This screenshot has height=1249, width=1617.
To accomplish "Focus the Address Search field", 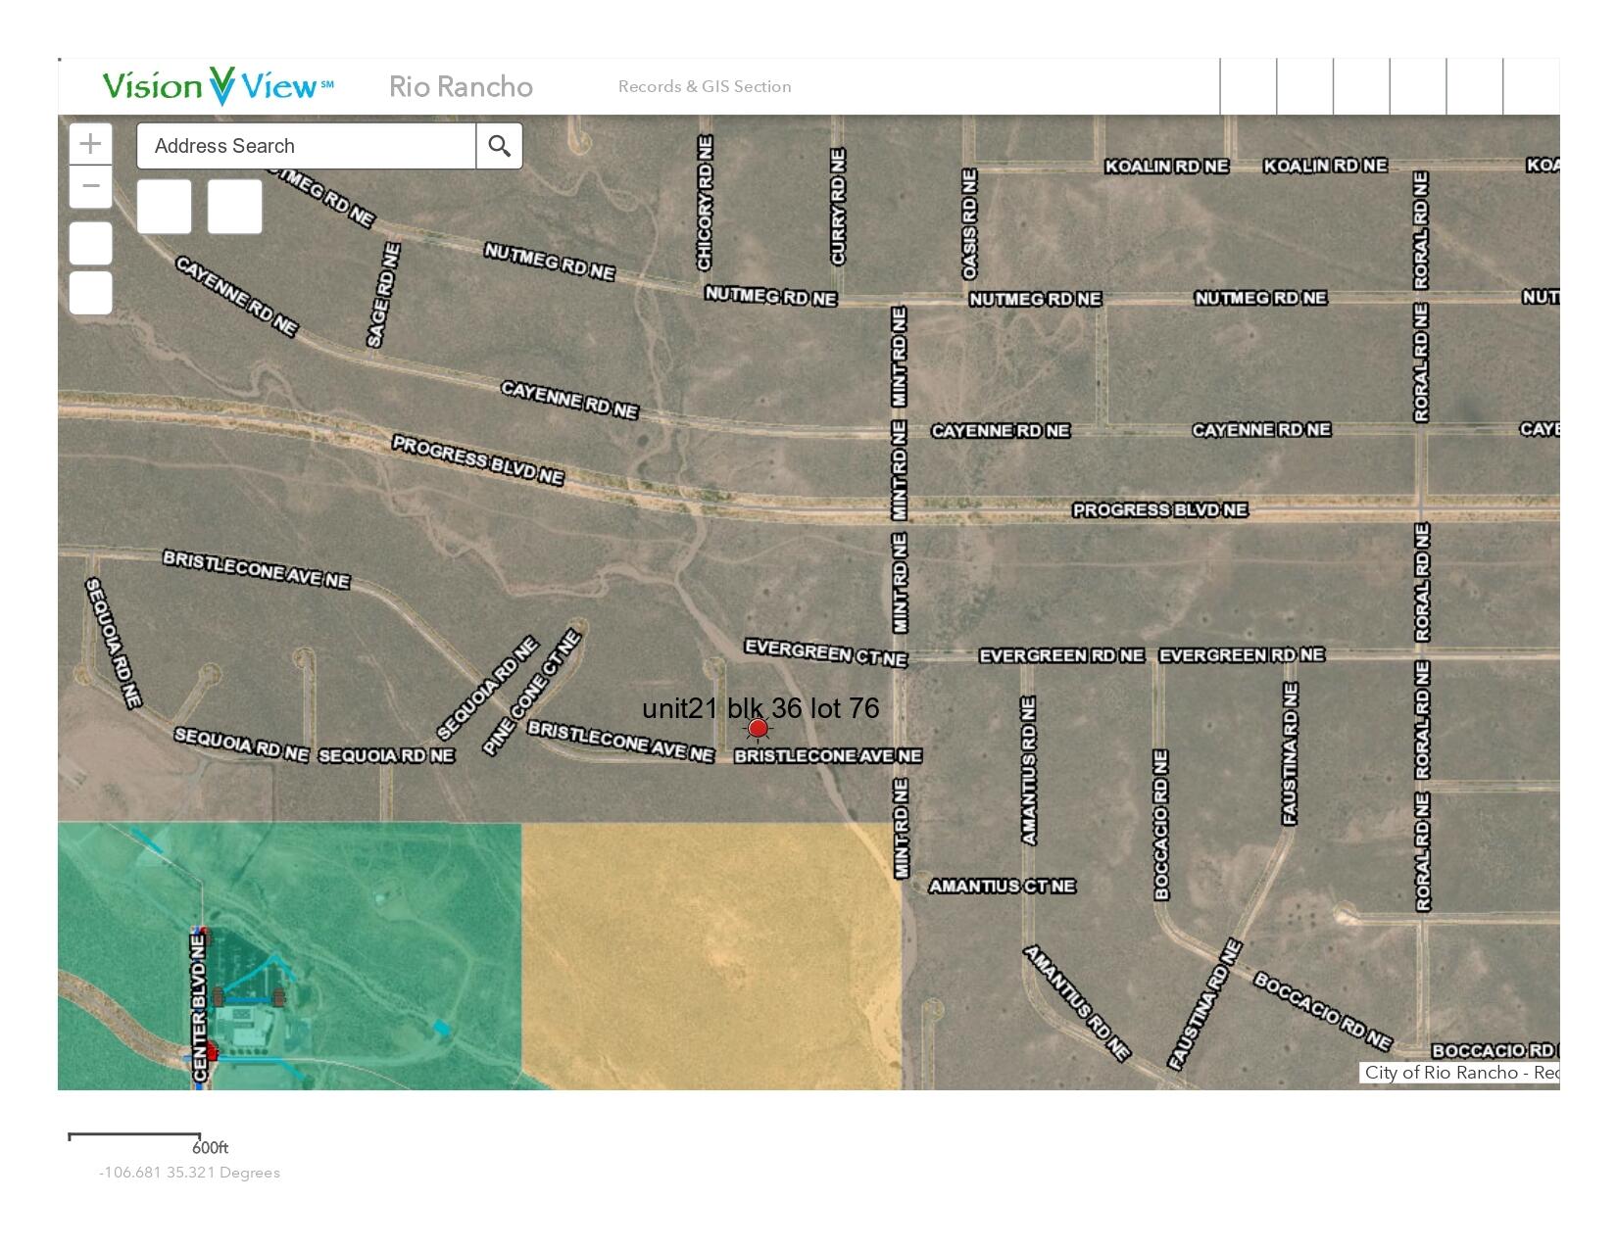I will click(306, 146).
